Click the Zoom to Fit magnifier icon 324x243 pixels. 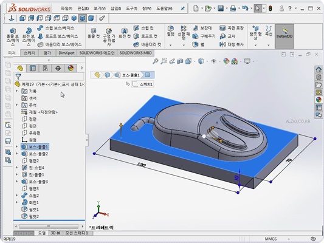click(x=156, y=61)
